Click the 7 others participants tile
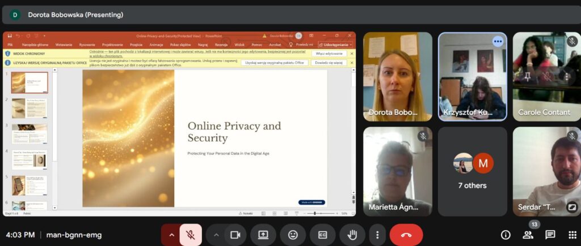 point(472,171)
